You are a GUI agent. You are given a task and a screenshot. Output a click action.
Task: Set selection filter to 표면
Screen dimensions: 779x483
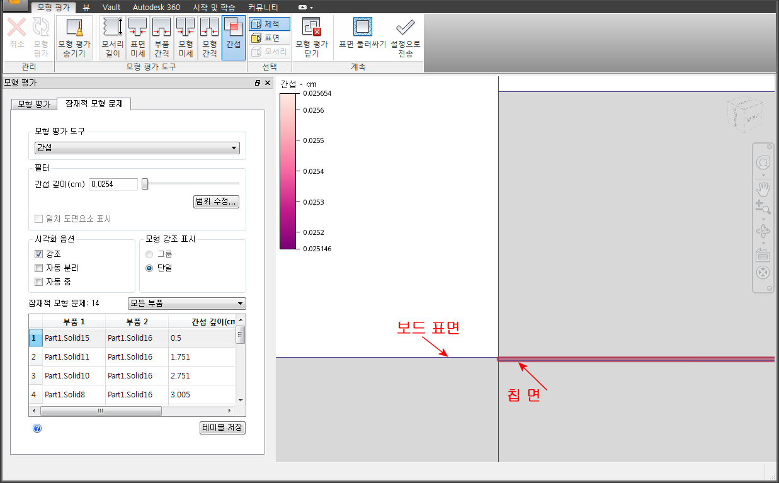[270, 38]
